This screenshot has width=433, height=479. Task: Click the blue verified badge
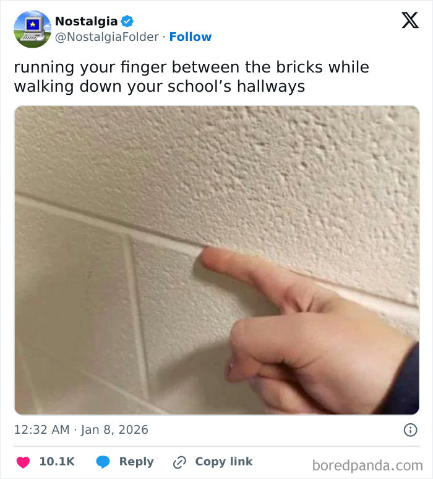coord(127,22)
